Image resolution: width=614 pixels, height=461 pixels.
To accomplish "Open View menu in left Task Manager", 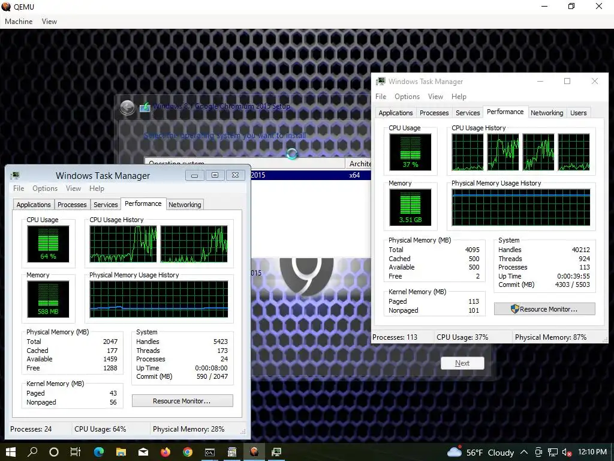I will 73,188.
